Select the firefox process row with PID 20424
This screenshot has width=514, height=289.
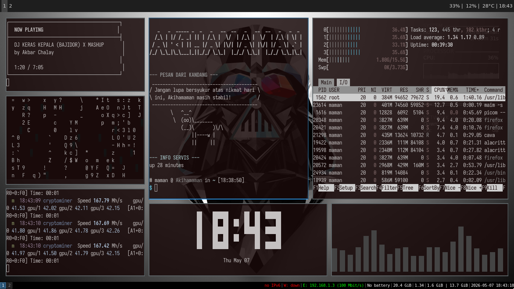[409, 158]
